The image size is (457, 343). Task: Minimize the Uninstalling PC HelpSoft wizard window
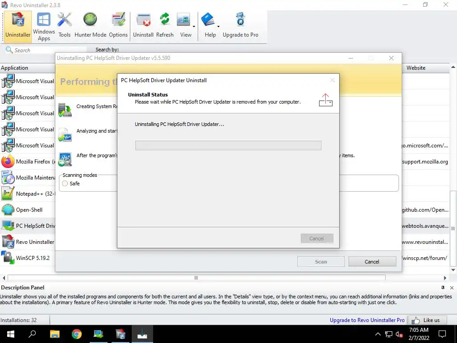351,58
